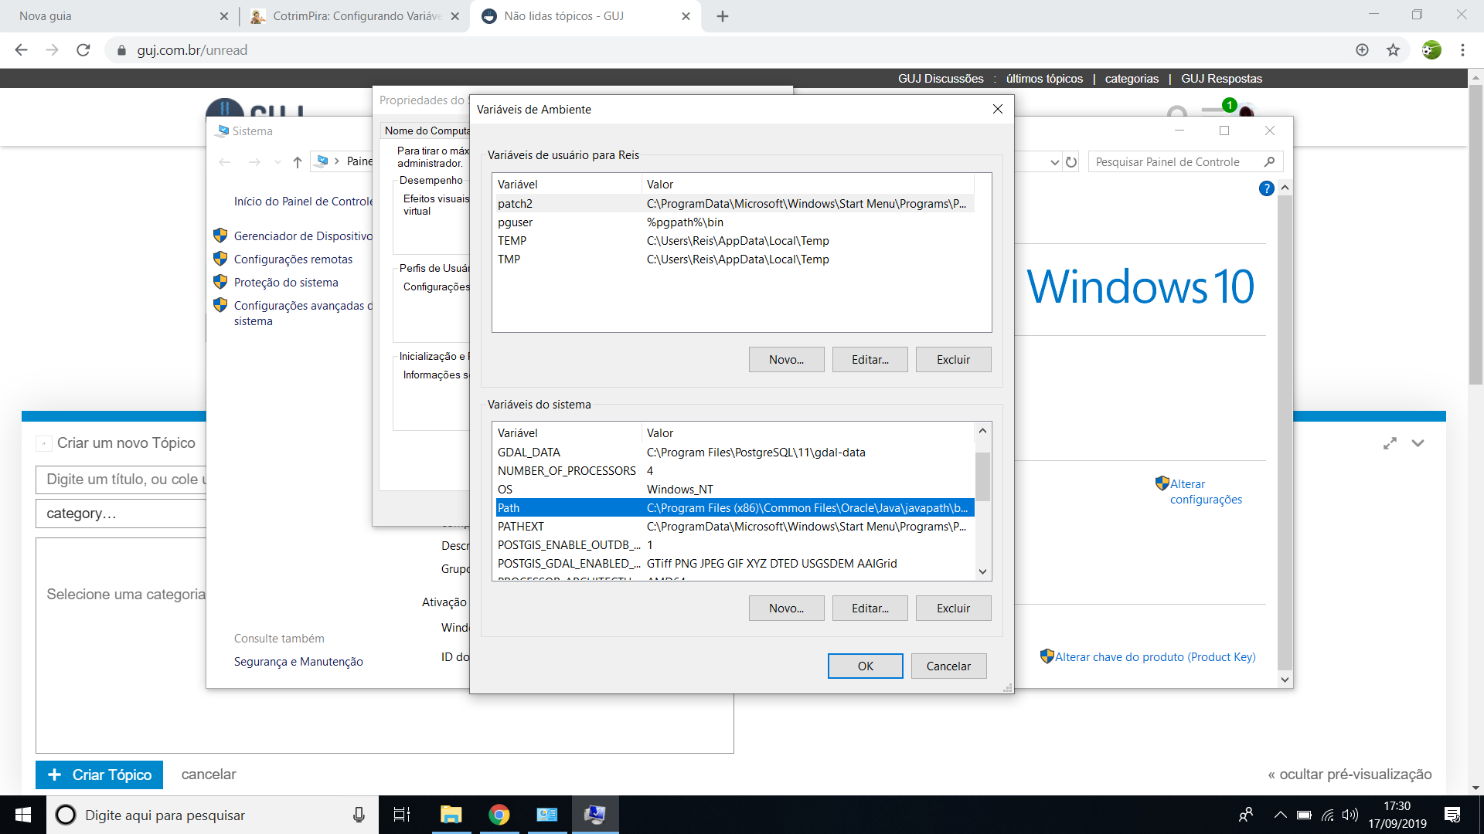This screenshot has width=1484, height=834.
Task: Collapse composer with chevron icon
Action: click(x=1418, y=443)
